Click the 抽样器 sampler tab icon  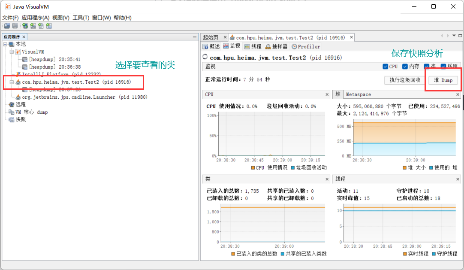pyautogui.click(x=268, y=46)
